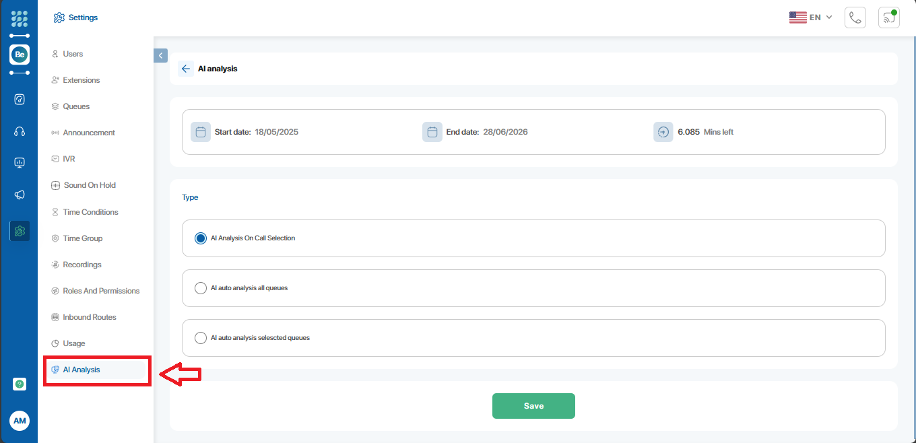This screenshot has width=916, height=443.
Task: Open the megaphone campaigns icon in left rail
Action: point(20,195)
